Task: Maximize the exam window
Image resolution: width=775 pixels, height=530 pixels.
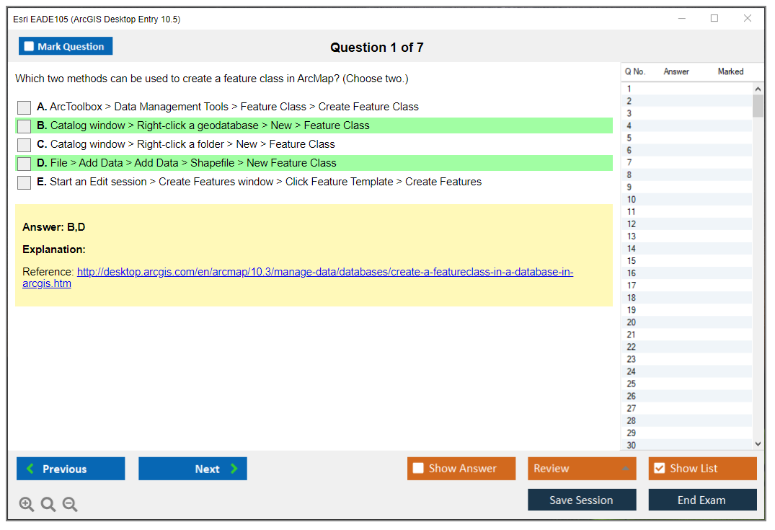Action: pyautogui.click(x=714, y=19)
